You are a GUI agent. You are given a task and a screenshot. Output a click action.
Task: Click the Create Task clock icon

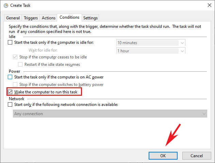coord(6,5)
